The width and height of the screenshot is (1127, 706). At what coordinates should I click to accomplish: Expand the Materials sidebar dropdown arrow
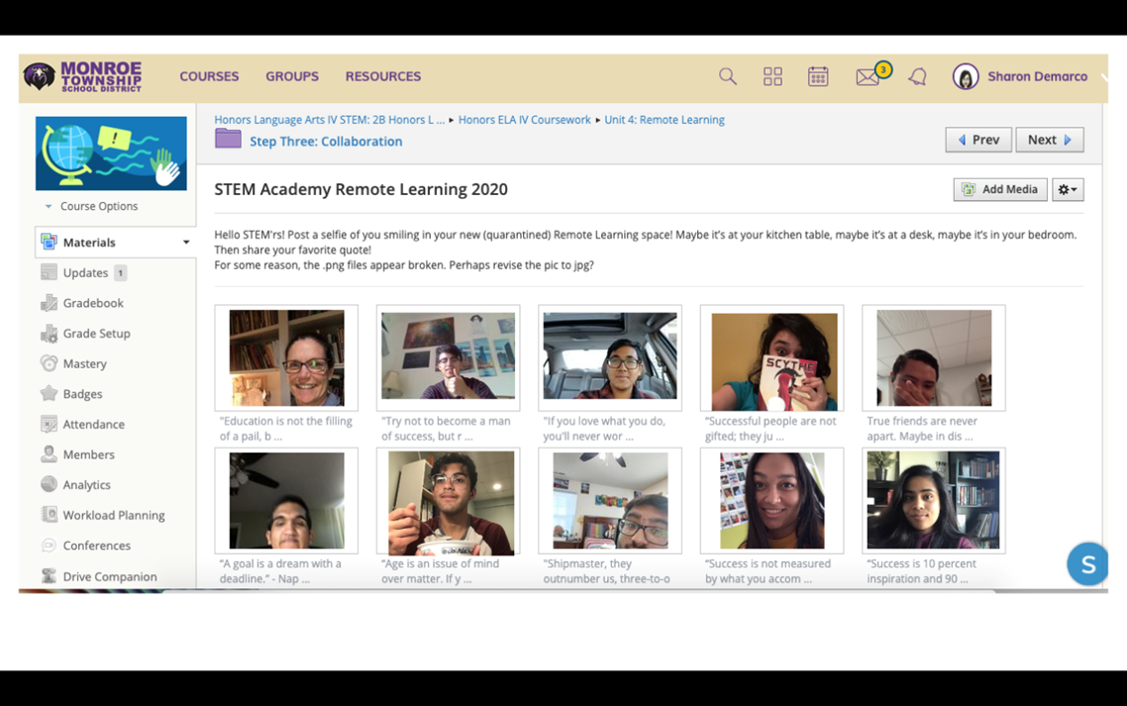185,243
